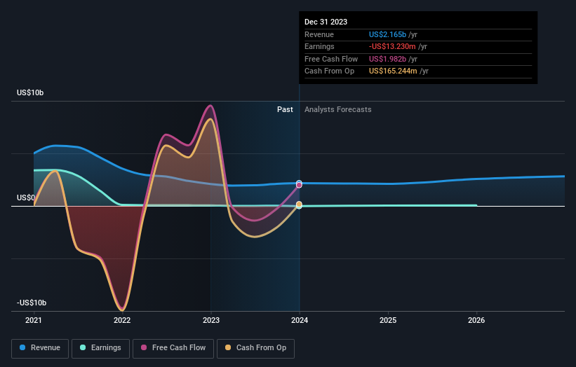Screen dimensions: 576x367
Task: Click the orange Cash From Op legend dot
Action: 228,347
